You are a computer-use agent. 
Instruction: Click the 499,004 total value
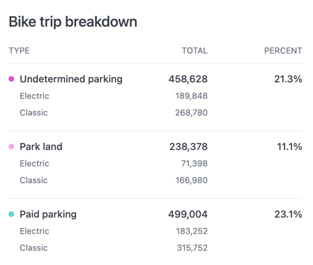click(188, 214)
